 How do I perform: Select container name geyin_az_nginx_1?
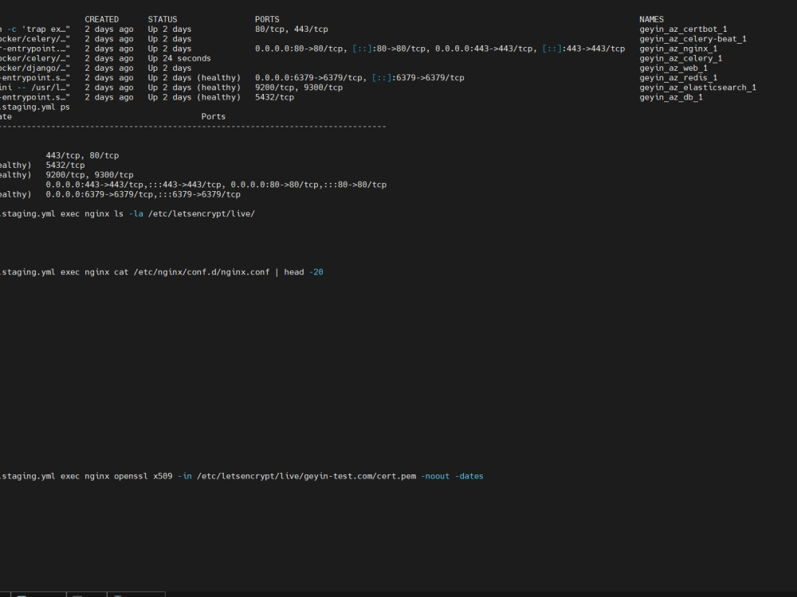pos(678,49)
